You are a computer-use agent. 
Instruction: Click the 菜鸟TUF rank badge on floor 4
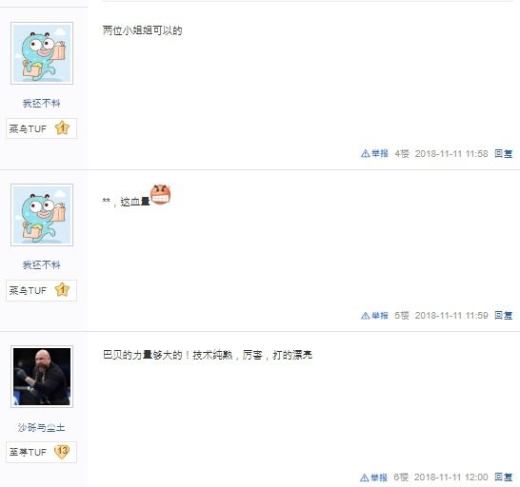click(x=42, y=128)
